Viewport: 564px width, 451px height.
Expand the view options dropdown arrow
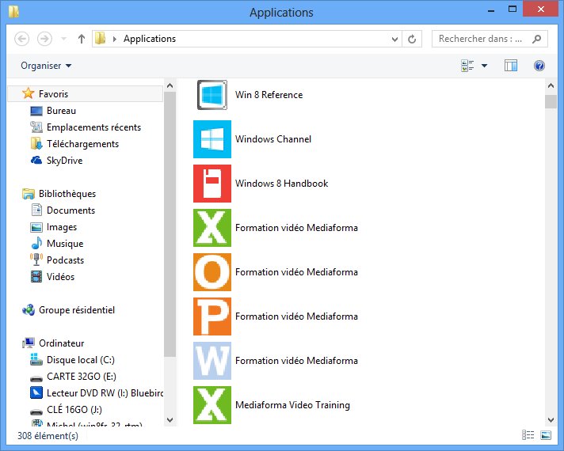click(484, 66)
